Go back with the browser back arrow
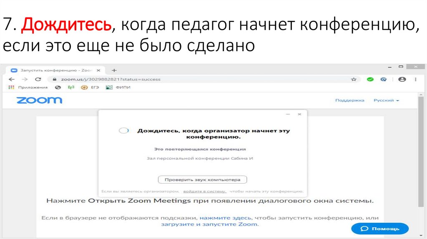427x239 pixels. pyautogui.click(x=12, y=80)
